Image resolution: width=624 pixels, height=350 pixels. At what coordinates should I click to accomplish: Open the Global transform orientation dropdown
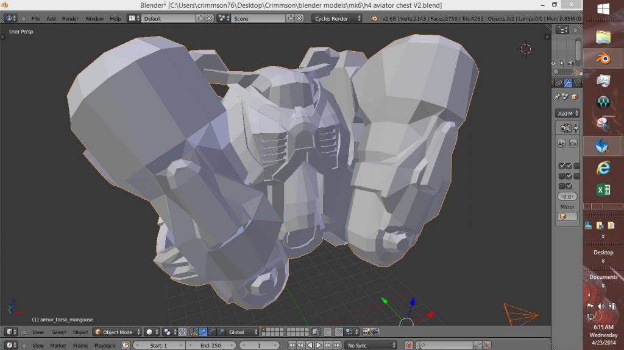[243, 332]
